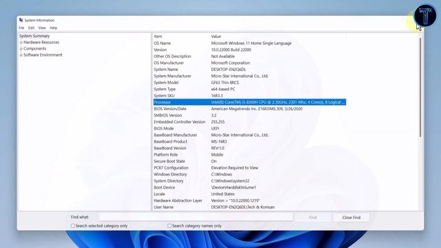This screenshot has width=441, height=248.
Task: Select the Hardware Abstraction Layer row
Action: pos(249,200)
